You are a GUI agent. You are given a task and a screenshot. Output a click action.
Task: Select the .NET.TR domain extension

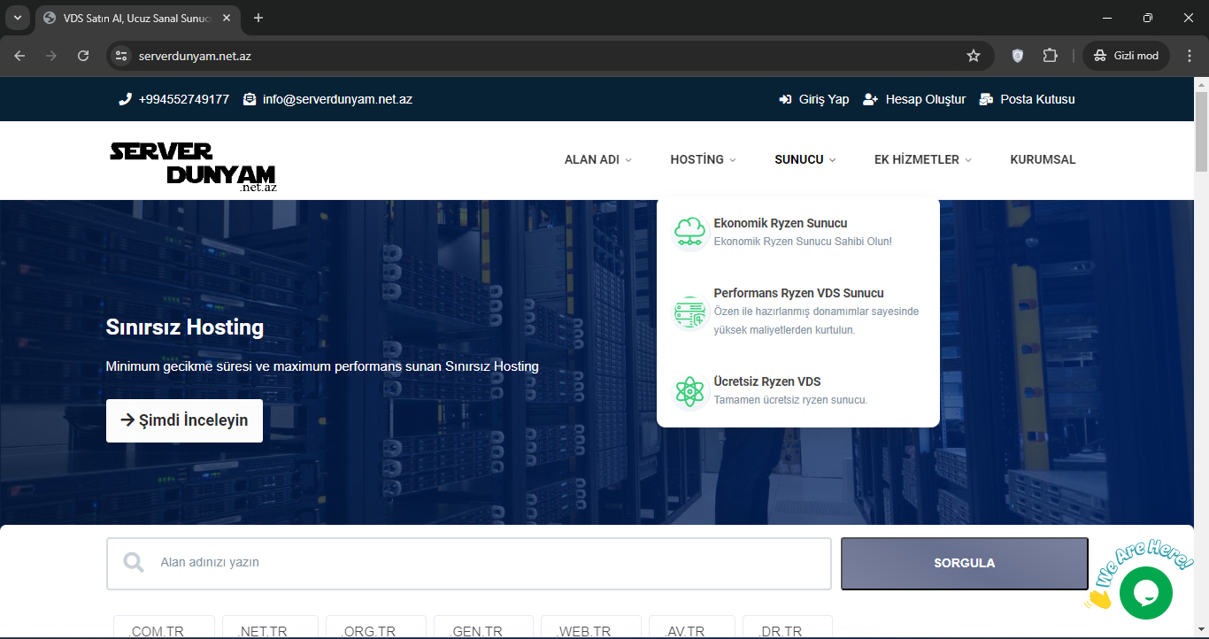tap(270, 628)
